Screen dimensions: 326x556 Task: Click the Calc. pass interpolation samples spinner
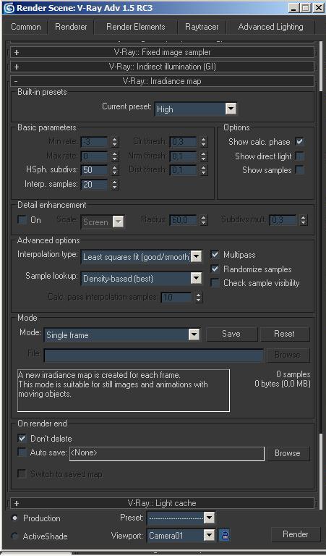click(x=199, y=297)
